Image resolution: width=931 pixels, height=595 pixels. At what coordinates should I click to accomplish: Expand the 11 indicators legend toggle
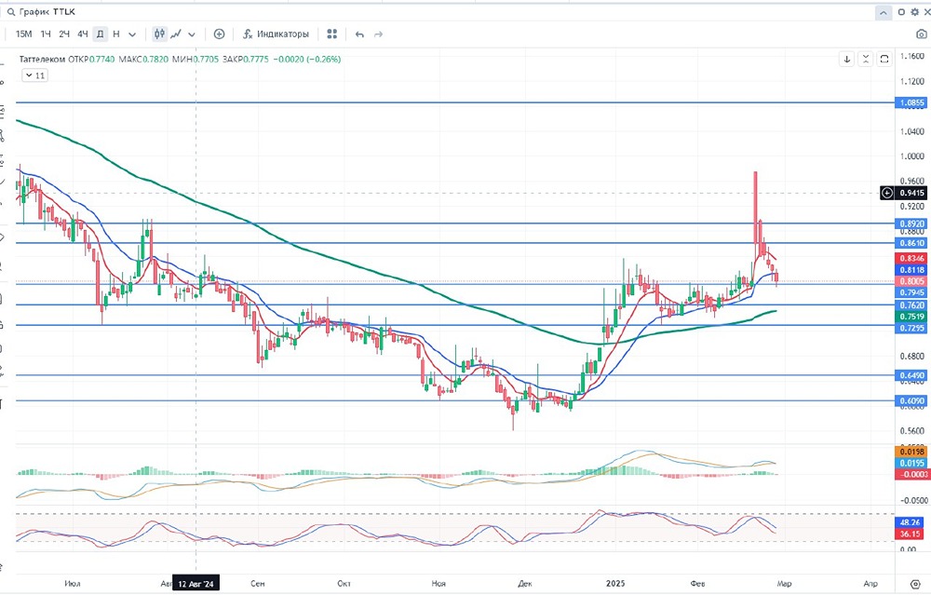point(34,75)
